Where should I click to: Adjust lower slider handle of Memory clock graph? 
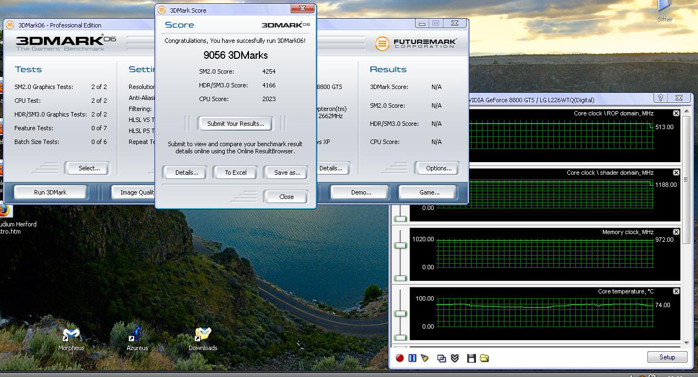[x=401, y=279]
